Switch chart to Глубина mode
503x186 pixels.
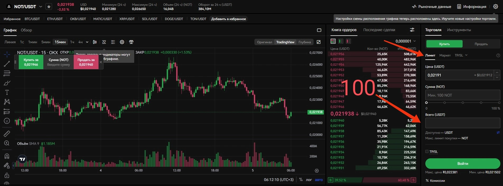[x=305, y=42]
